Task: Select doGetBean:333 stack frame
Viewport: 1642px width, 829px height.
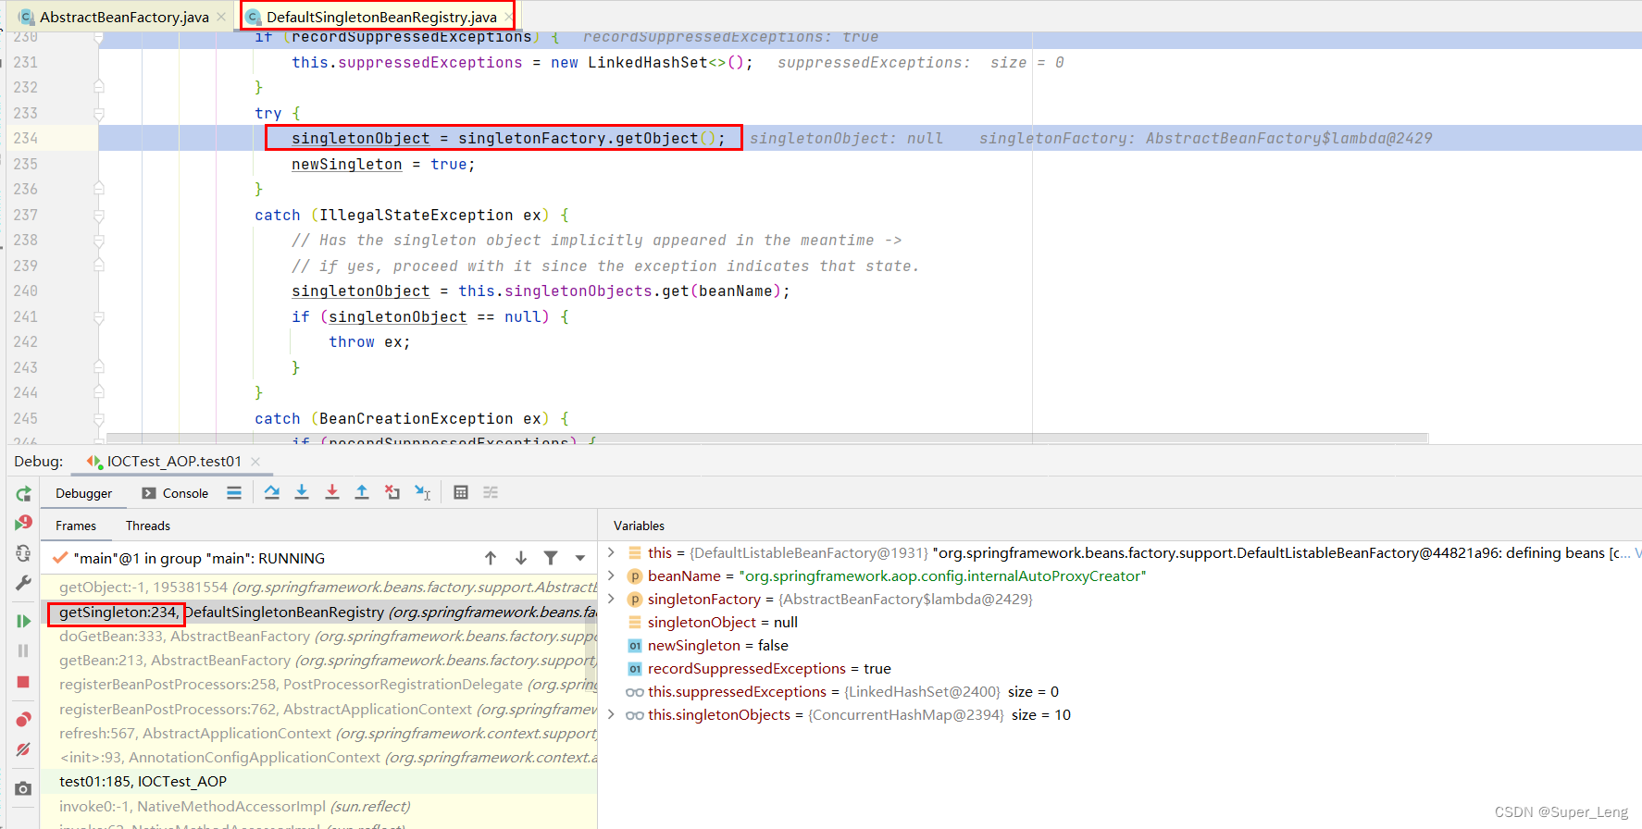Action: pos(319,636)
